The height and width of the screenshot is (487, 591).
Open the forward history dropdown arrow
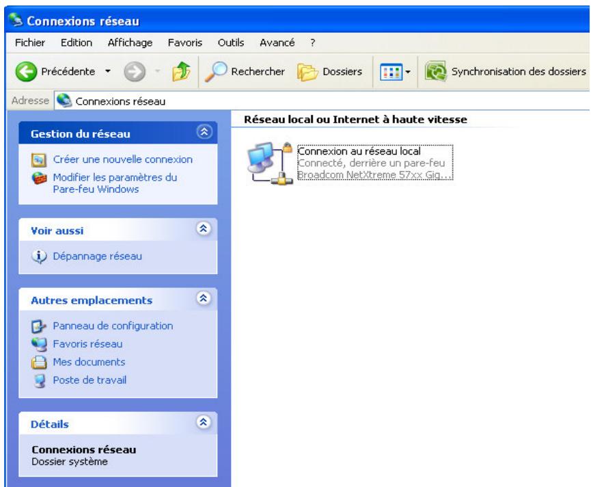158,71
